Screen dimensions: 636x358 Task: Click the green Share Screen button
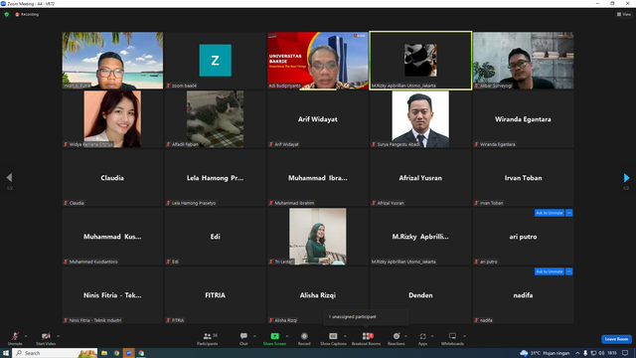pos(274,338)
